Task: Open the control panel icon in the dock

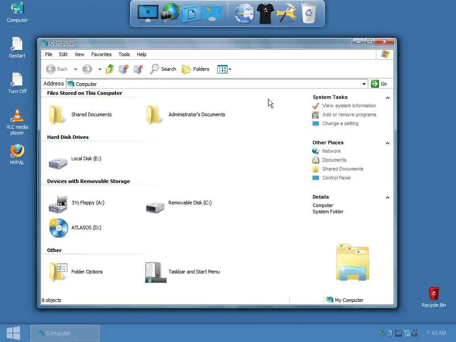Action: tap(212, 14)
